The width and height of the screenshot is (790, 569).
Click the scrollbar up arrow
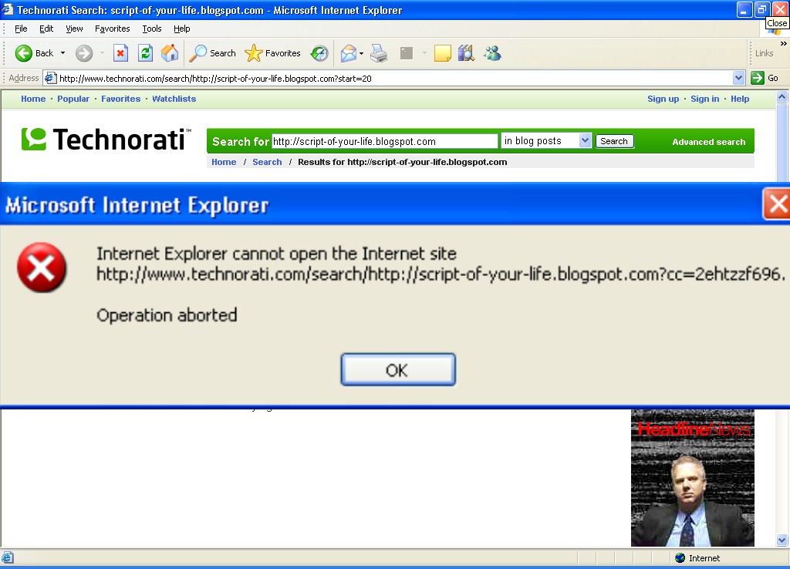point(782,97)
